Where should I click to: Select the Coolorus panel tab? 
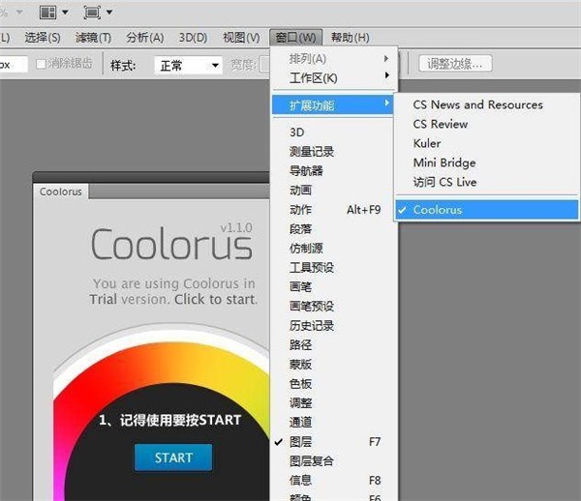click(61, 192)
